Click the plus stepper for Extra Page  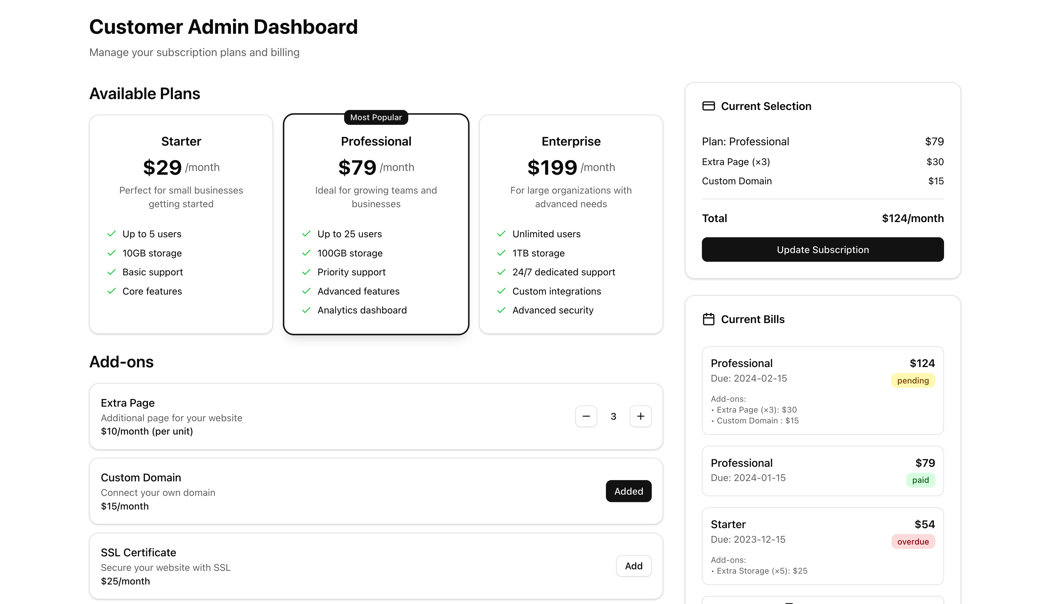coord(640,416)
